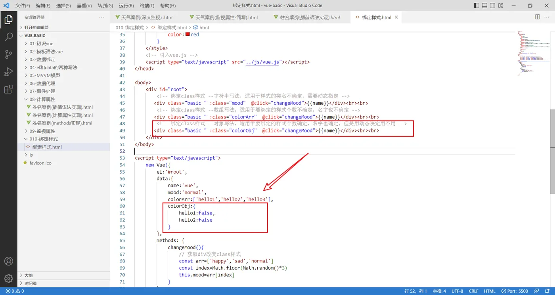This screenshot has width=555, height=295.
Task: Open the Extensions view icon
Action: pyautogui.click(x=8, y=89)
